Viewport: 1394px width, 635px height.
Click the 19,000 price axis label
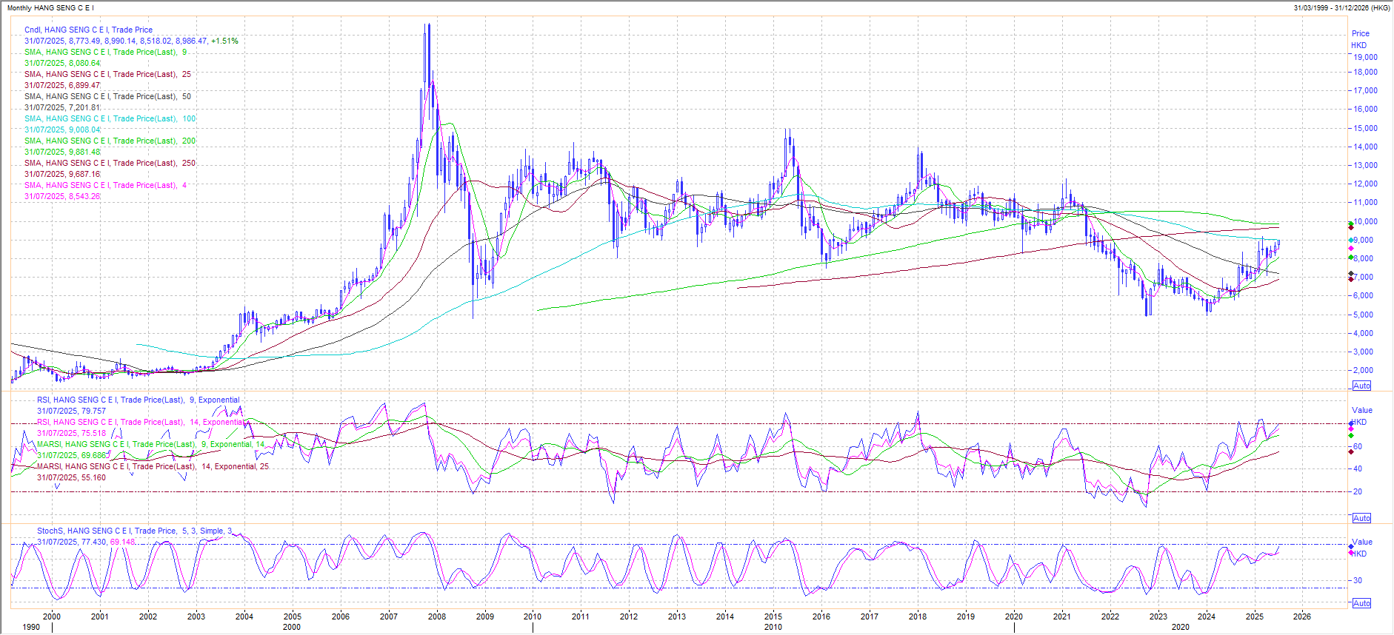(1365, 57)
